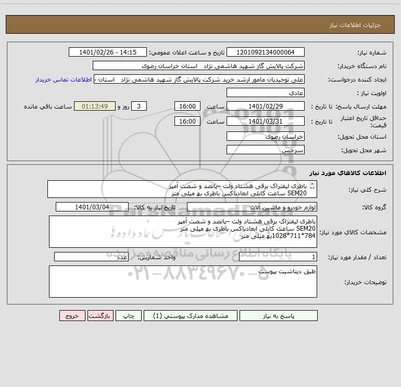Click the scroll stepper in شرح کلی نیاز box

coord(311,186)
